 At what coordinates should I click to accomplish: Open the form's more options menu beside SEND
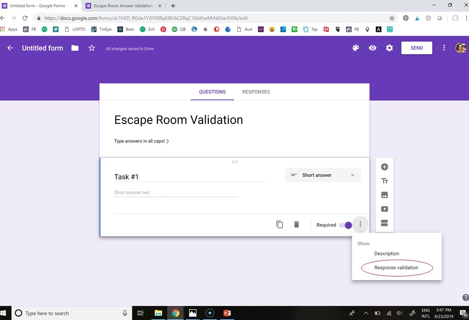(x=444, y=48)
